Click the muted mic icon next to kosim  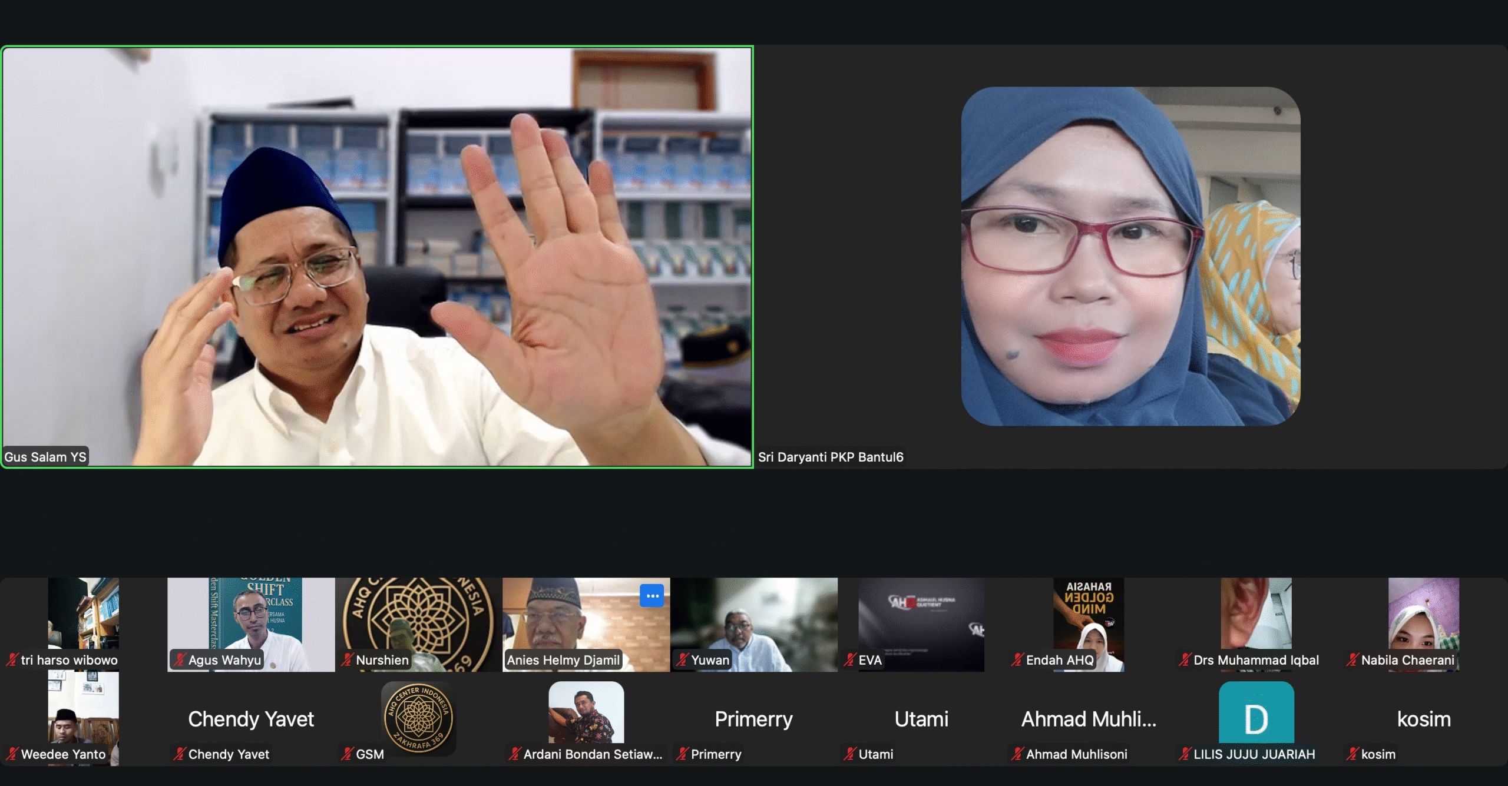pyautogui.click(x=1352, y=754)
